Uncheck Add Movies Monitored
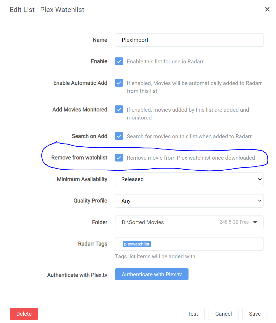 [119, 109]
